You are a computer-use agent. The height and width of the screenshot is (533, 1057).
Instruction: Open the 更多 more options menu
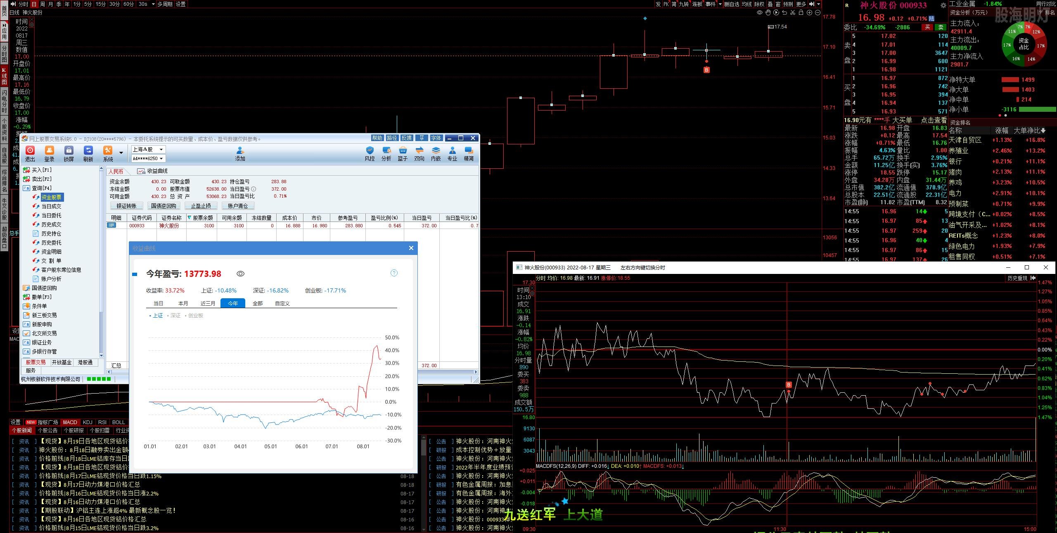coord(801,4)
